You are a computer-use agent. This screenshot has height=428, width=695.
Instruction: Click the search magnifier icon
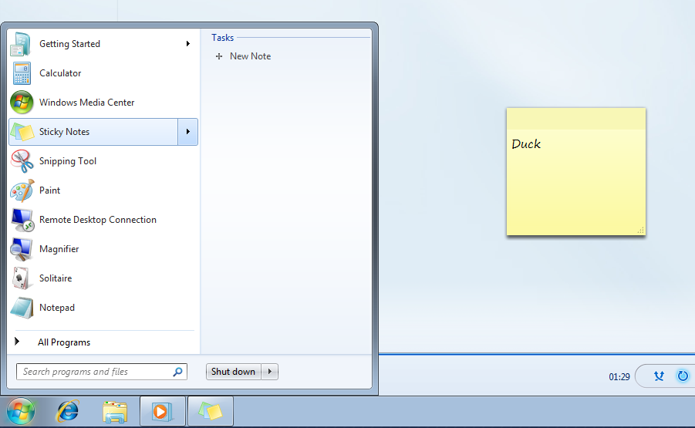177,372
